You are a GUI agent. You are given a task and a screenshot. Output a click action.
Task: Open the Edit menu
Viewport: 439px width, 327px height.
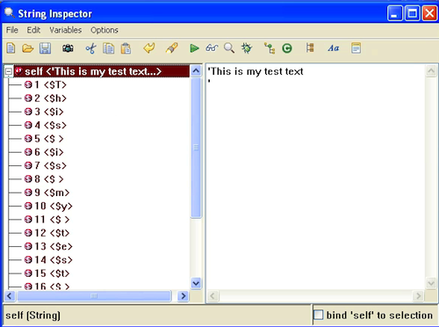click(33, 30)
